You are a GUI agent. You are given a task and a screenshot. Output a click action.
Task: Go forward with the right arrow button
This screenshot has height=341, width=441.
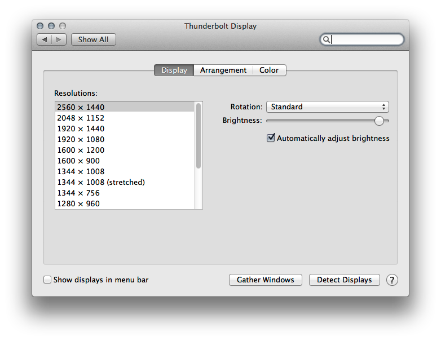click(x=59, y=39)
